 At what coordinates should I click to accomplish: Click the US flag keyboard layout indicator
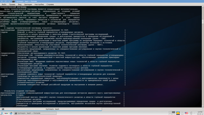(x=186, y=113)
